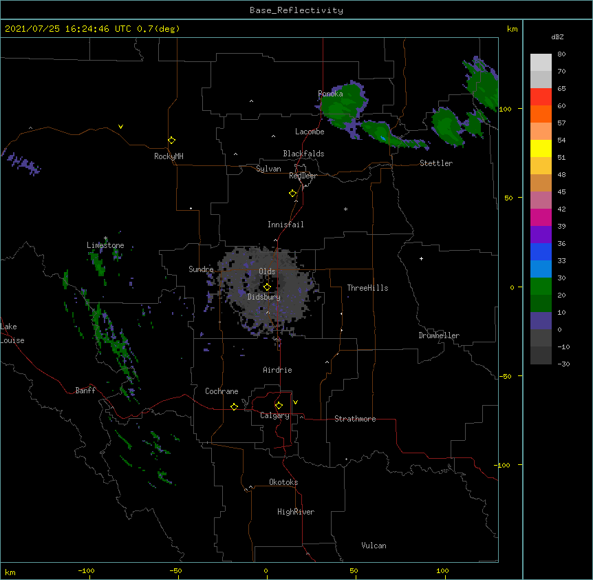Click the yellow V marker northeast of Calgary
Screen dimensions: 593x580
tap(295, 402)
